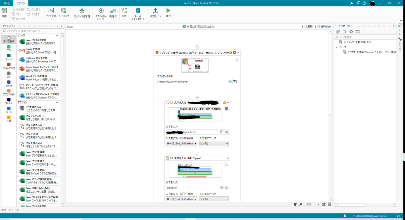Select the CSV activity category
The width and height of the screenshot is (405, 220).
pos(9,48)
